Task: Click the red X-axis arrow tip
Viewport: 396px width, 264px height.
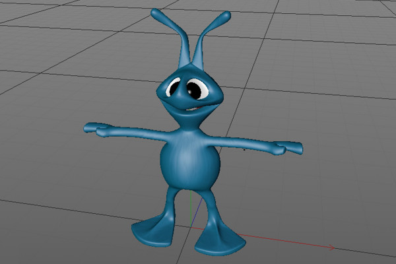Action: pyautogui.click(x=331, y=247)
